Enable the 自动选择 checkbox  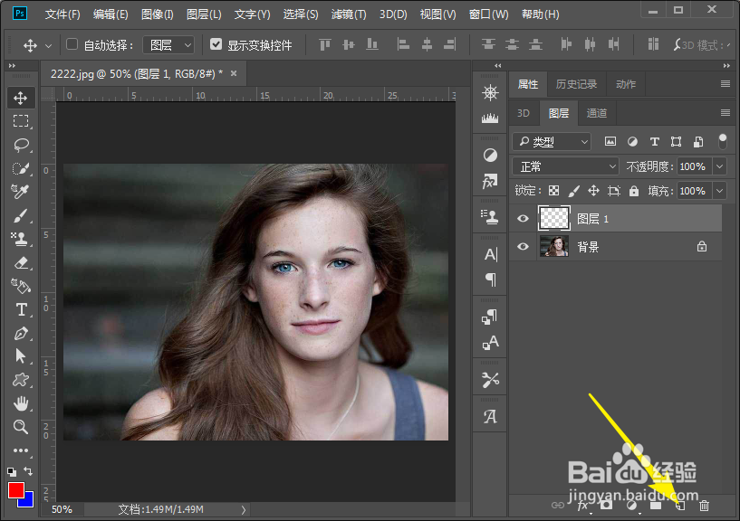[72, 44]
